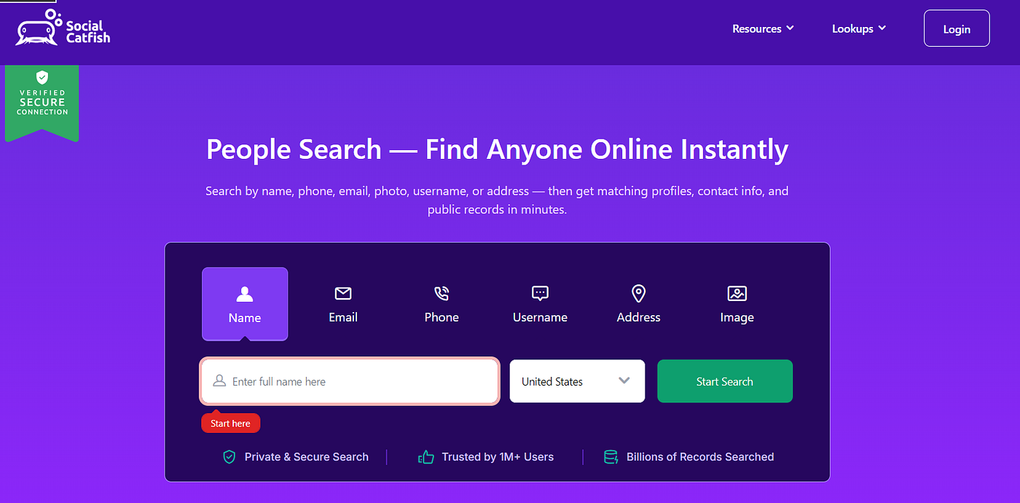
Task: Click the phone handset icon
Action: coord(442,293)
